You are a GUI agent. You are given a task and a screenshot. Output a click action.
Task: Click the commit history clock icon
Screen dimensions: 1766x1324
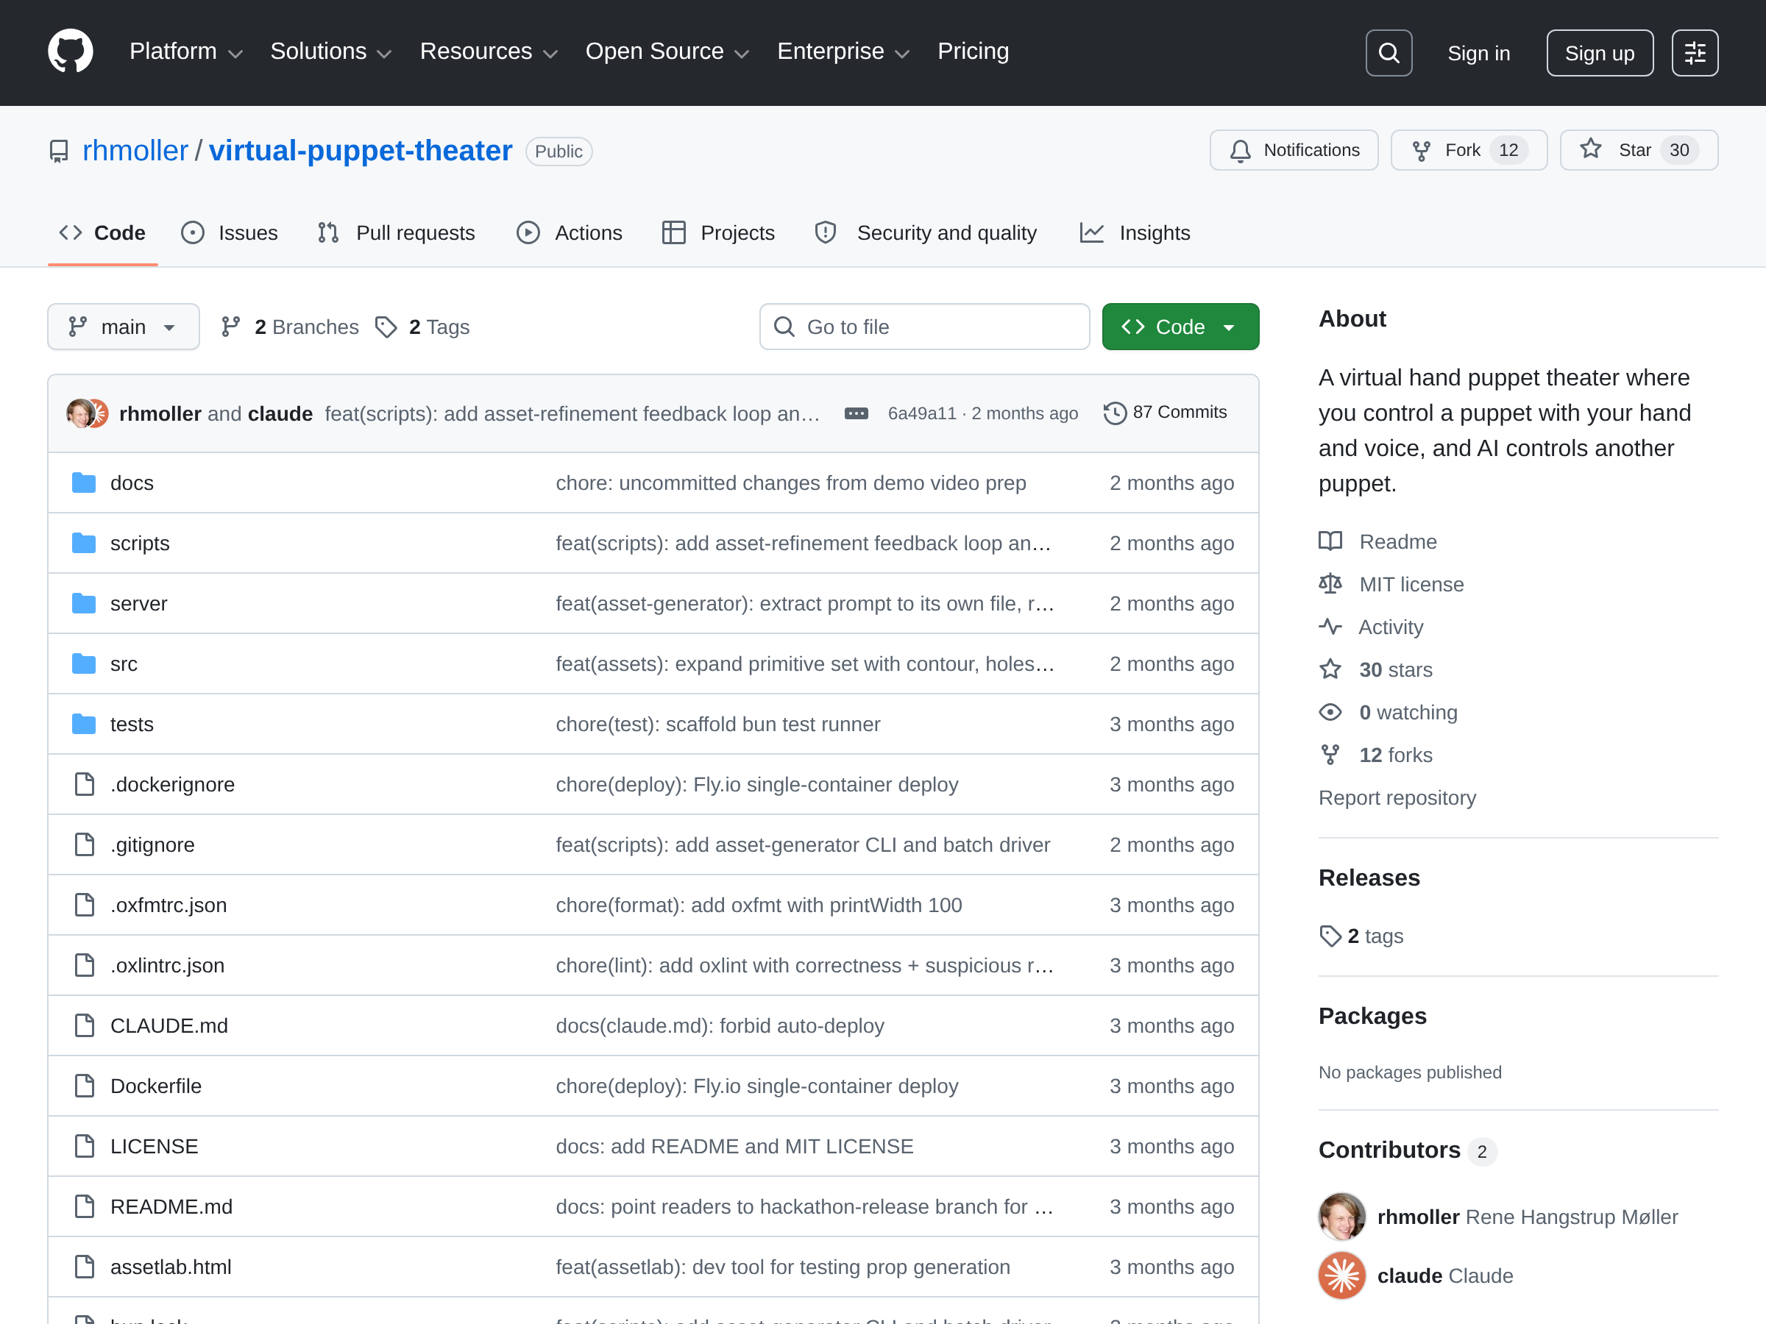click(x=1115, y=413)
